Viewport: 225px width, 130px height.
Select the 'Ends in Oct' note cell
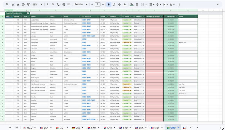(x=188, y=42)
